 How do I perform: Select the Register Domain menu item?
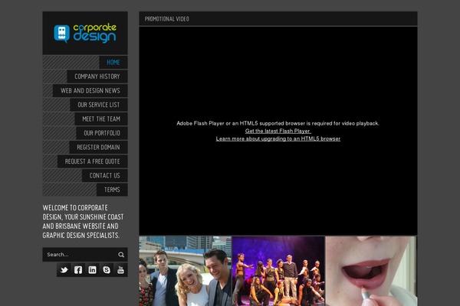(x=98, y=147)
